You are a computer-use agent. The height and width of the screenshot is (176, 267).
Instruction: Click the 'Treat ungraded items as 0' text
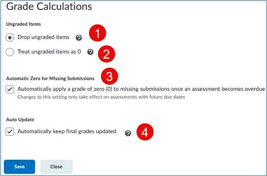click(49, 52)
